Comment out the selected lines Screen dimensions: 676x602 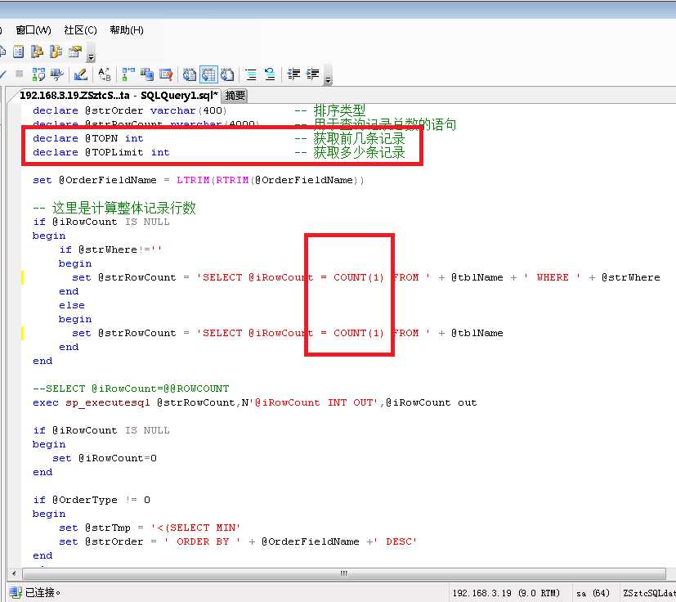click(251, 74)
